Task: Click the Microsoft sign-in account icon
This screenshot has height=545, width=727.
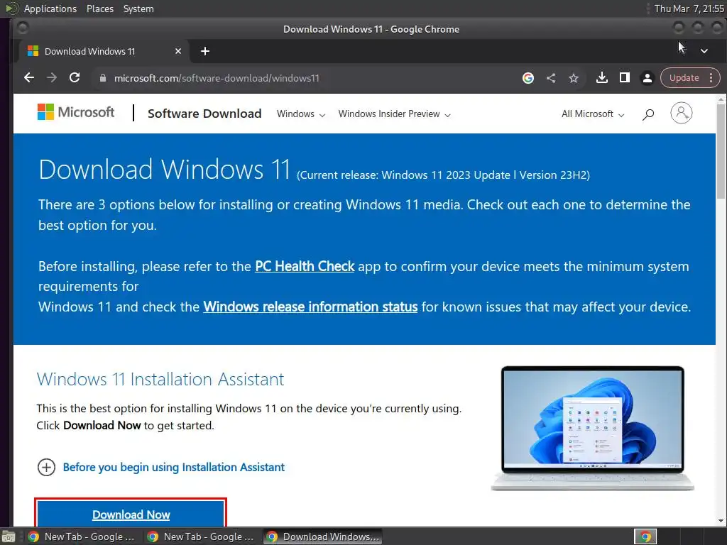Action: coord(681,113)
